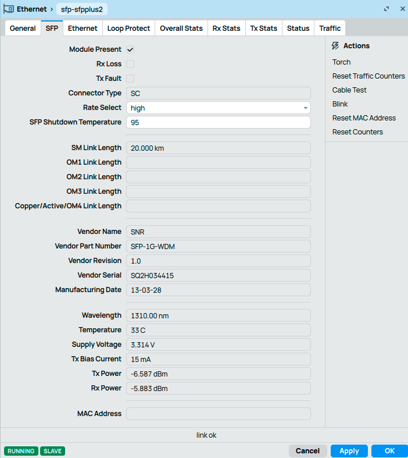Toggle the Tx Fault checkbox

click(130, 79)
